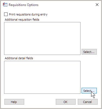The width and height of the screenshot is (102, 109).
Task: Open Select for additional detail fields
Action: pyautogui.click(x=89, y=91)
